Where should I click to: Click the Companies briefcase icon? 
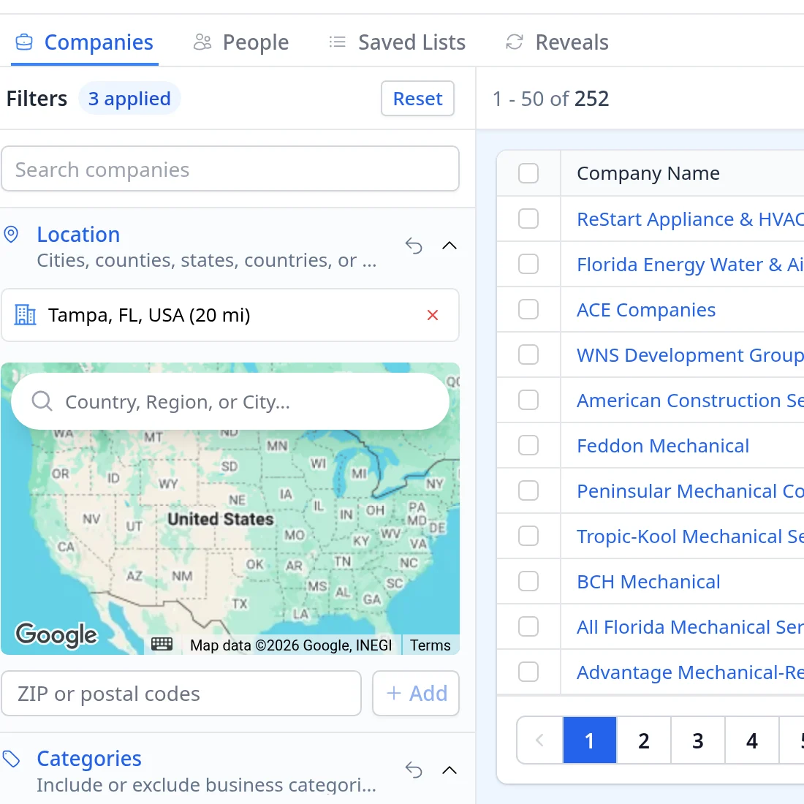[24, 42]
